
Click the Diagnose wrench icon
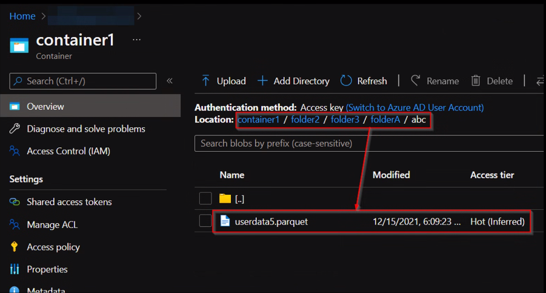15,129
